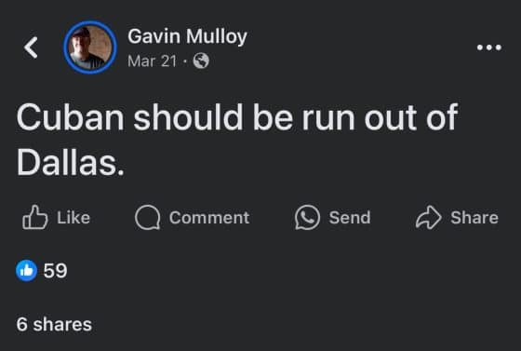Click the public globe privacy icon
The height and width of the screenshot is (351, 521).
(201, 61)
